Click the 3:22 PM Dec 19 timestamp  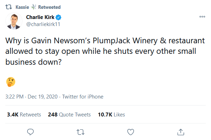pos(31,97)
